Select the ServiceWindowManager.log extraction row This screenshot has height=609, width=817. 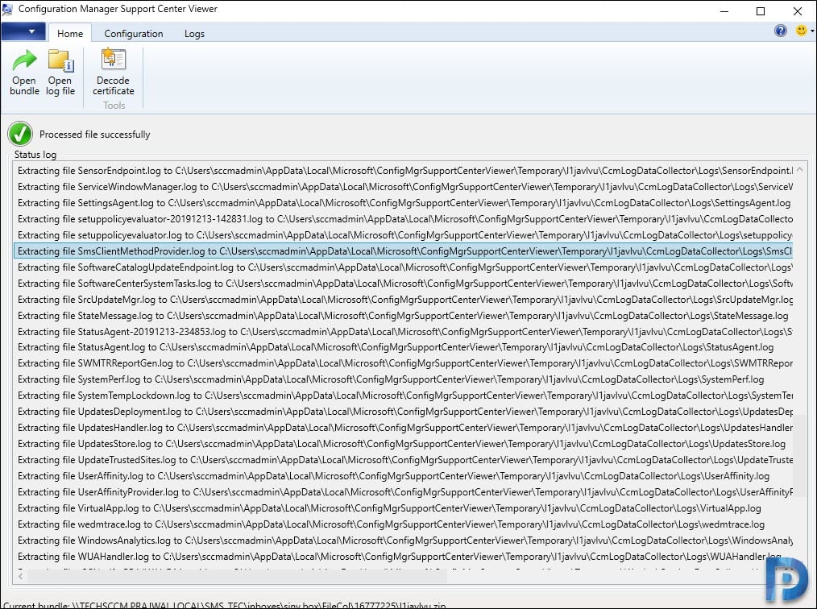[404, 187]
